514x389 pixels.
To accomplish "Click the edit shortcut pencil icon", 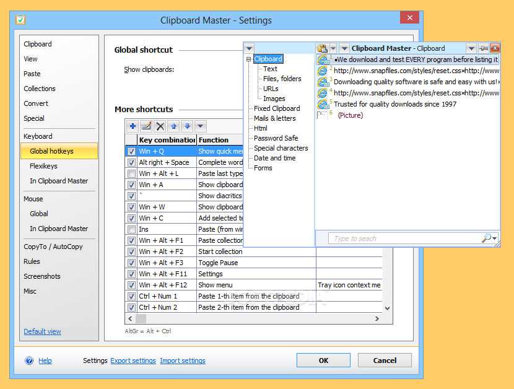I will [146, 126].
